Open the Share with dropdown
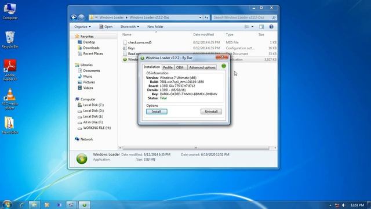371x209 pixels. click(x=129, y=27)
